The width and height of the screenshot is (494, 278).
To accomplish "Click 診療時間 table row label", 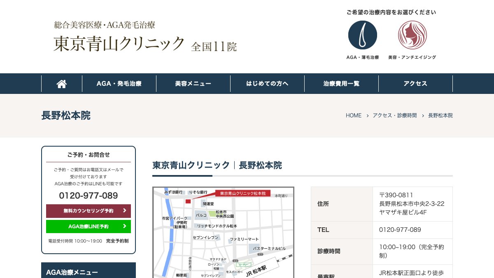I will coord(329,251).
